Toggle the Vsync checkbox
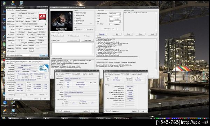The height and width of the screenshot is (126, 210). point(85,36)
